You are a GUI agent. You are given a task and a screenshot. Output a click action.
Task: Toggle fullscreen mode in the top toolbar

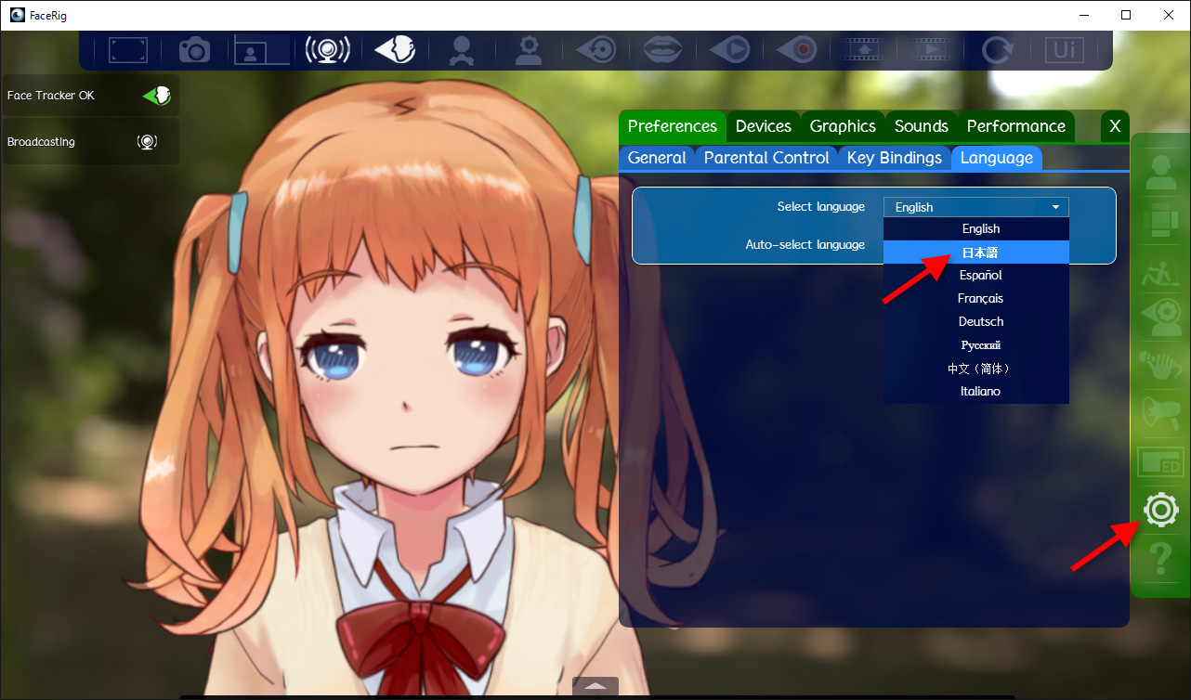(128, 49)
